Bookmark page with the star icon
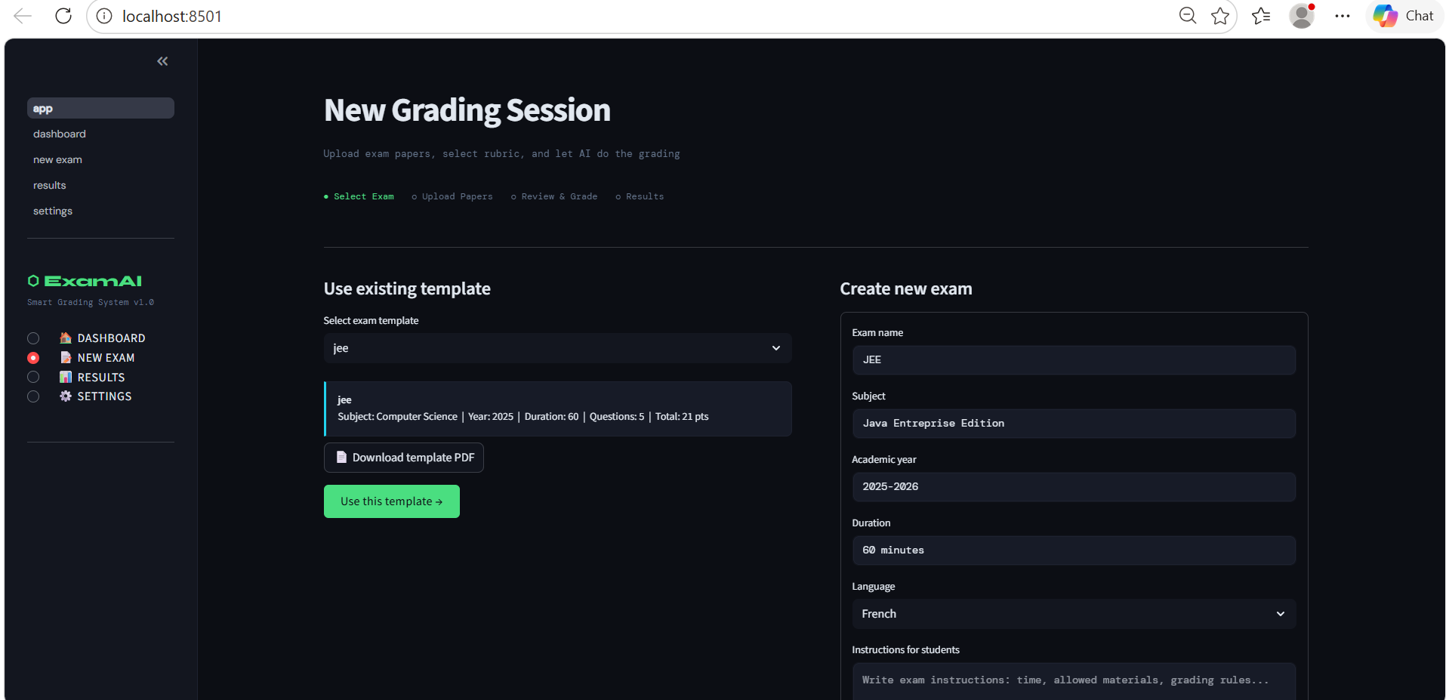Viewport: 1449px width, 700px height. coord(1220,16)
